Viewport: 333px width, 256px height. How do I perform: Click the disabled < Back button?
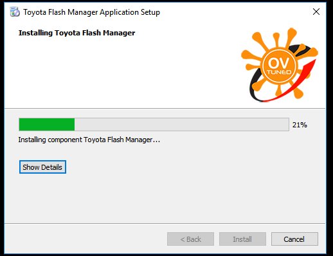point(190,239)
